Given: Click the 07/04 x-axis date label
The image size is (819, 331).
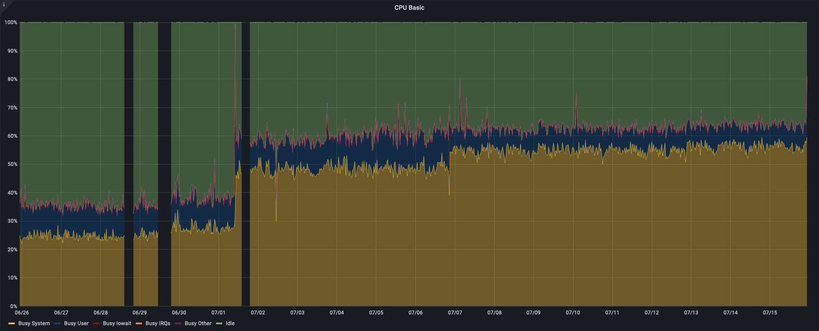Looking at the screenshot, I should pos(336,313).
